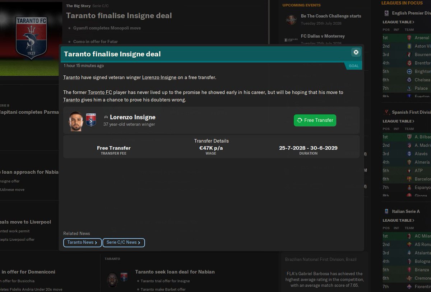Click the AS Roma club badge
Image resolution: width=431 pixels, height=292 pixels.
(409, 244)
